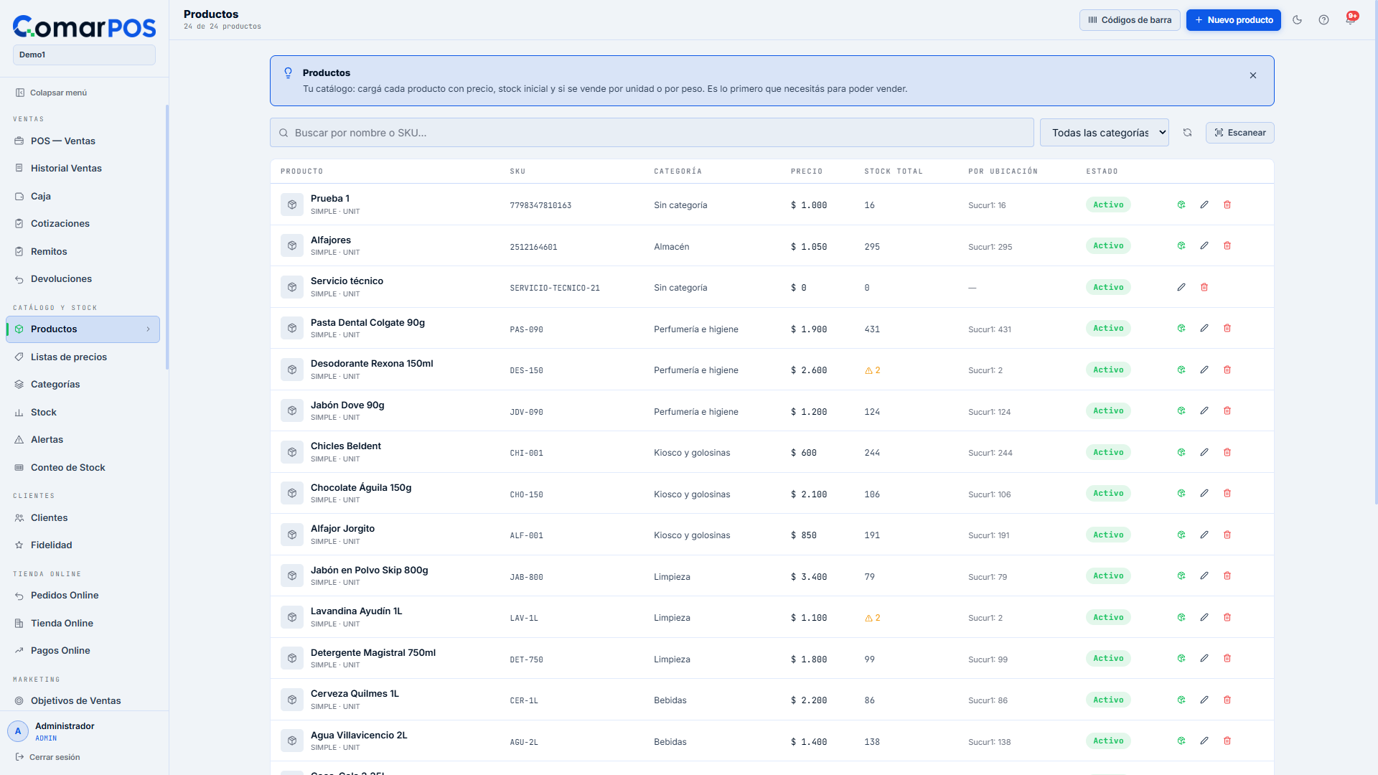Click the Escanear button
This screenshot has height=775, width=1378.
click(x=1239, y=133)
